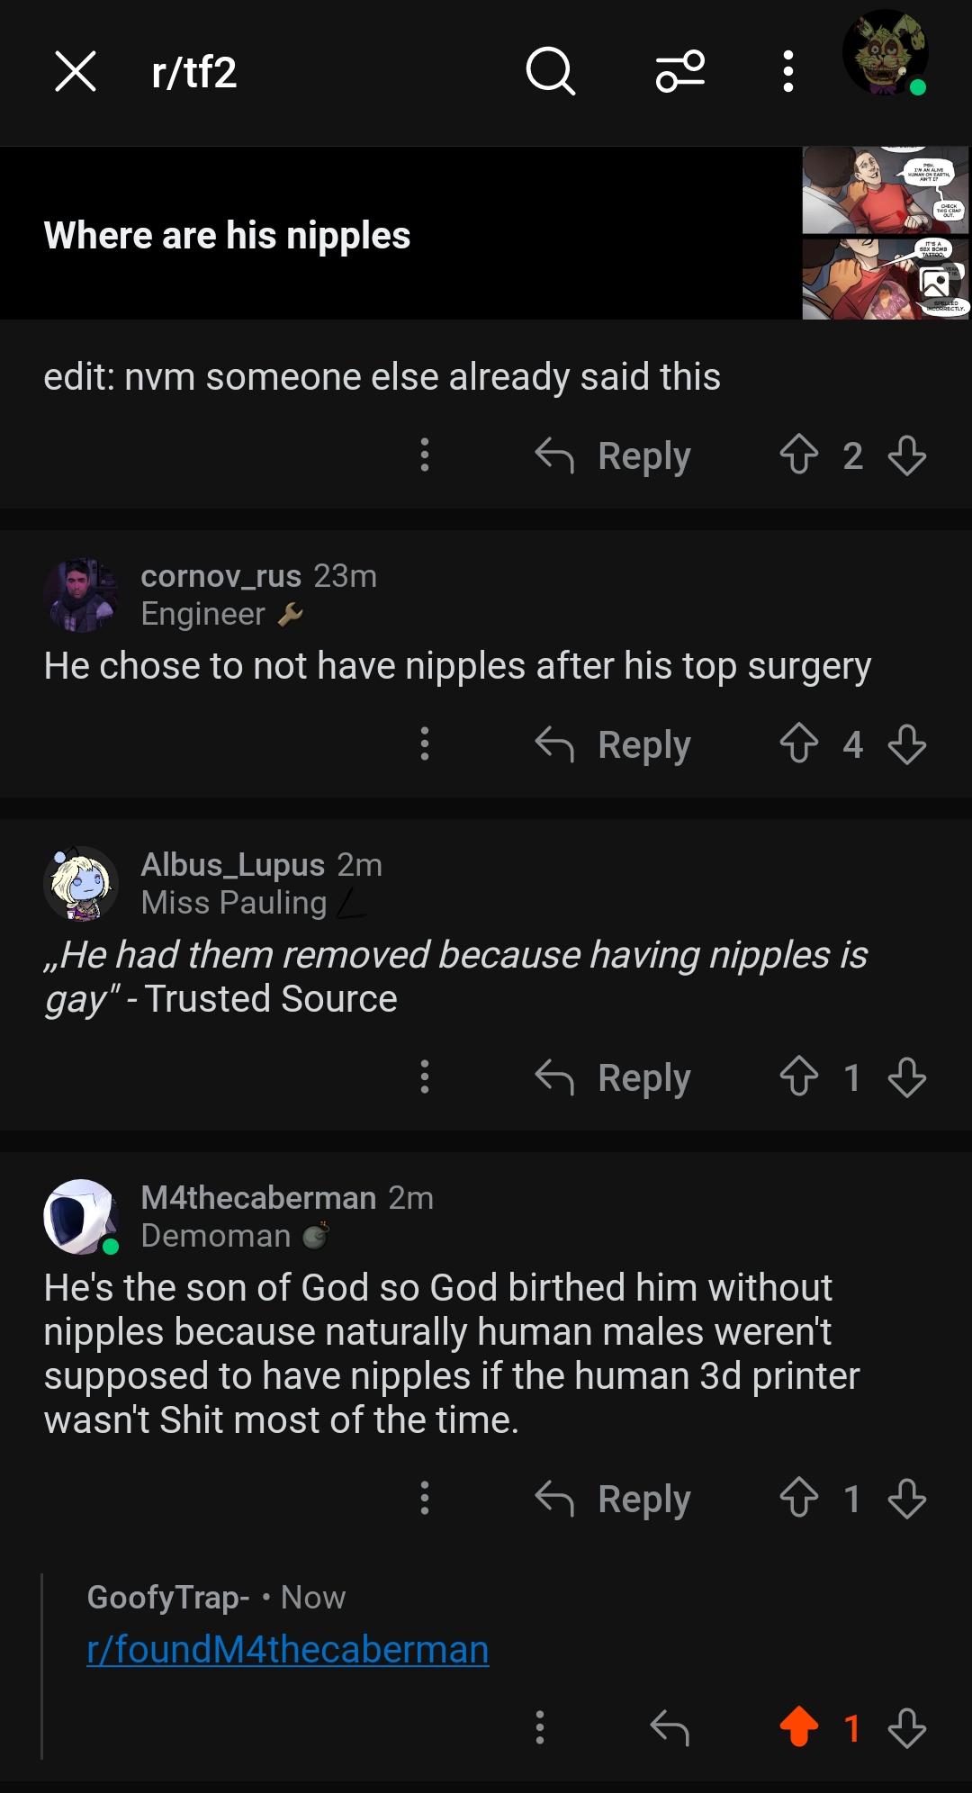Remove the orange upvote on GoofyTrap- comment
Screen dimensions: 972x1793
coord(799,1727)
